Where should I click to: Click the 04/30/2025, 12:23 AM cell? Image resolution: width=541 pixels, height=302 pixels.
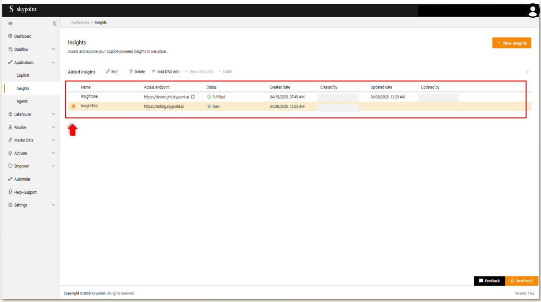[287, 106]
